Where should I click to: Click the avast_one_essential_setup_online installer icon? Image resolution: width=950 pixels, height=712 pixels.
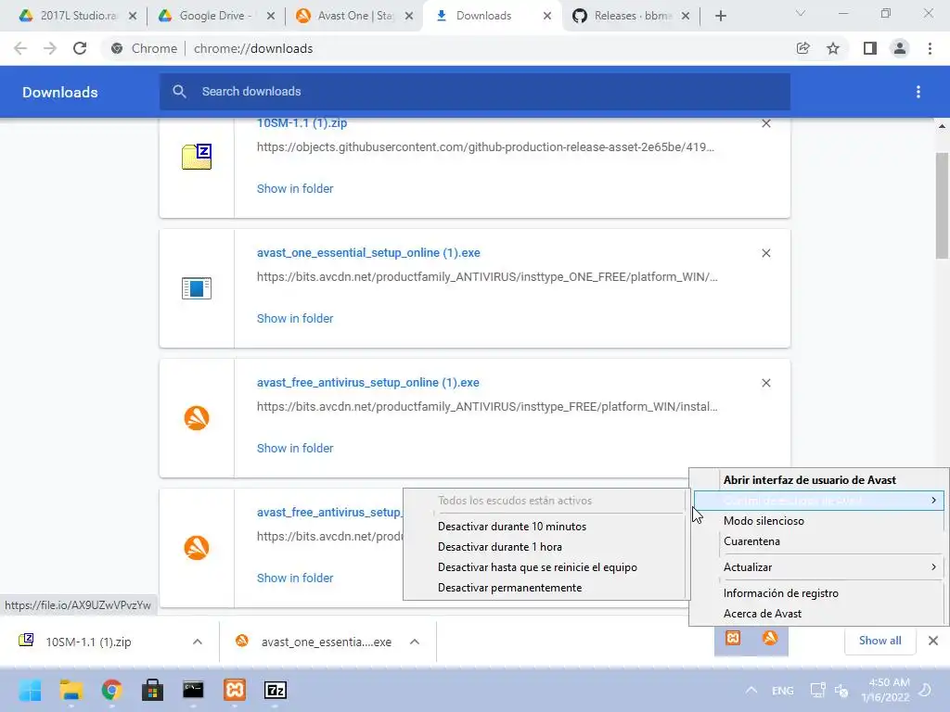pos(197,288)
